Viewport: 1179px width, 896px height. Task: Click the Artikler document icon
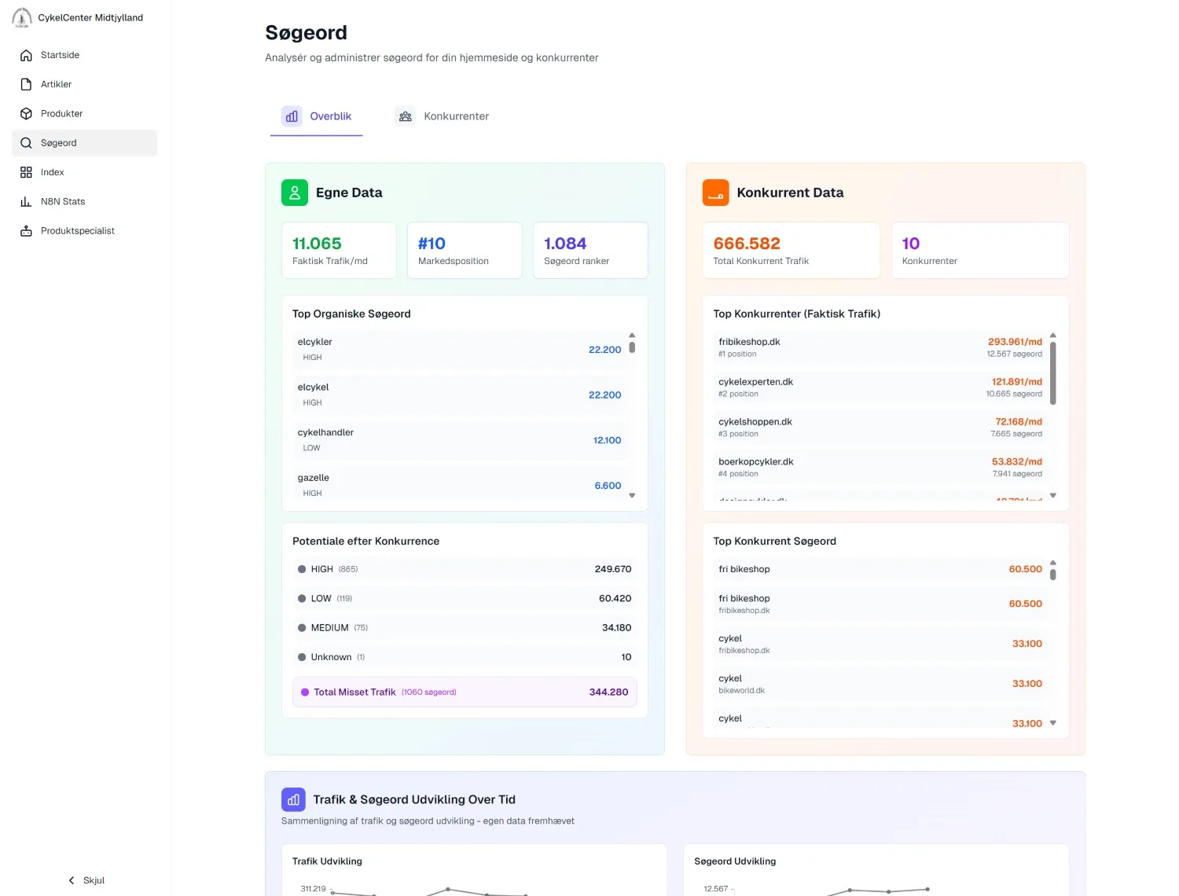(26, 84)
